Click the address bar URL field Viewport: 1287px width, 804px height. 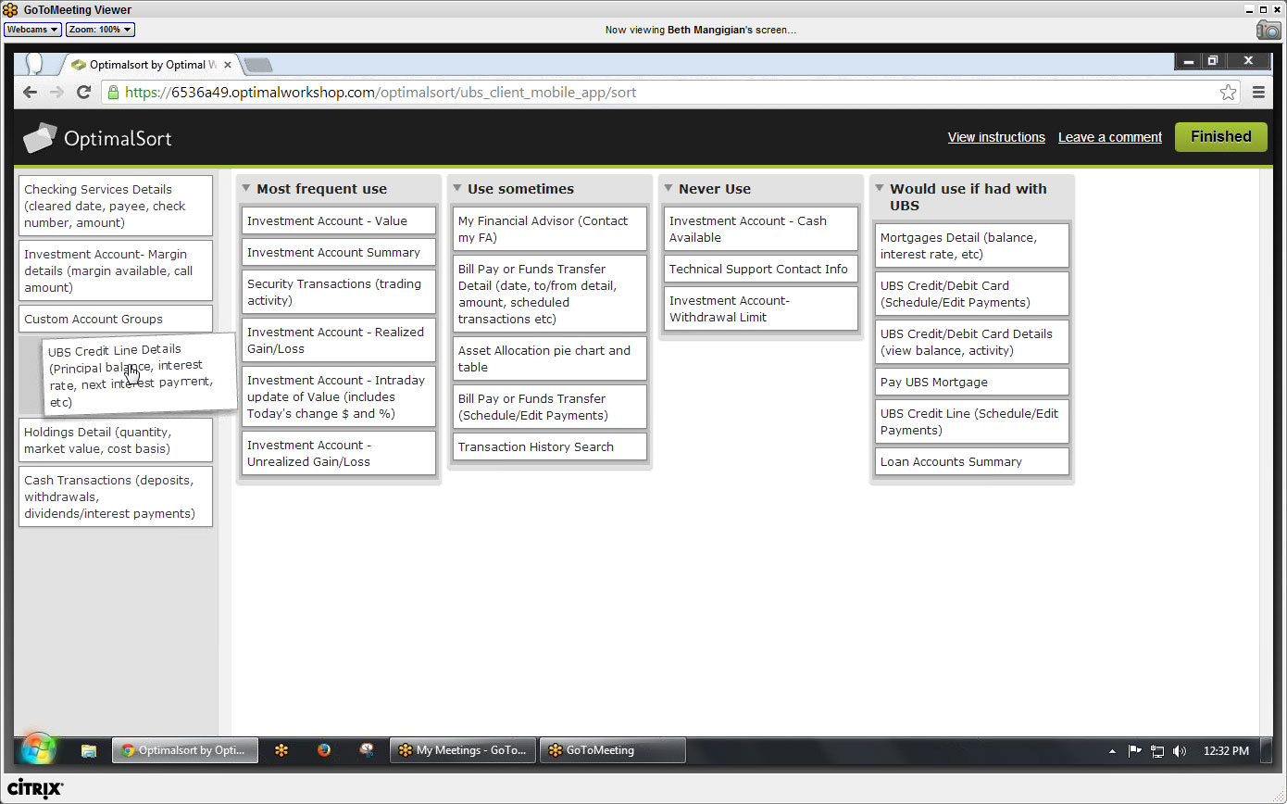(x=671, y=92)
